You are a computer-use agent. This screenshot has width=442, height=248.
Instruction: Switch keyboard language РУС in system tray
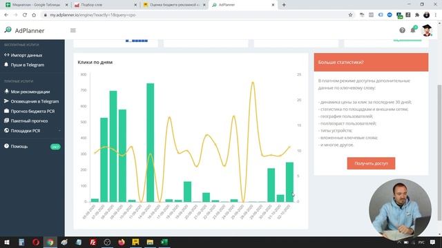[421, 242]
